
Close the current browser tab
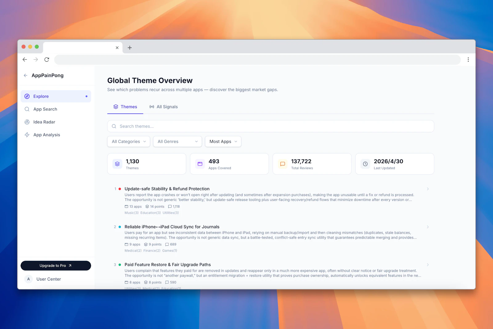coord(117,47)
